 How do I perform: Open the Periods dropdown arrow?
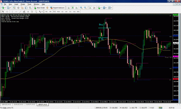pyautogui.click(x=106, y=8)
